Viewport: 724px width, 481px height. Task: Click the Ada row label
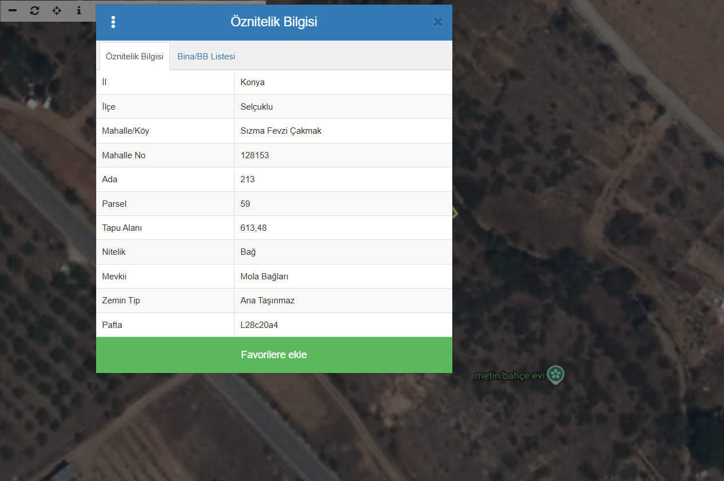point(109,179)
